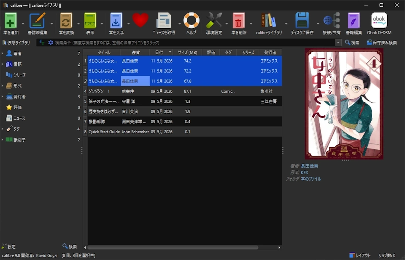Select News (ニュース) in tag browser
405x260 pixels.
(19, 118)
